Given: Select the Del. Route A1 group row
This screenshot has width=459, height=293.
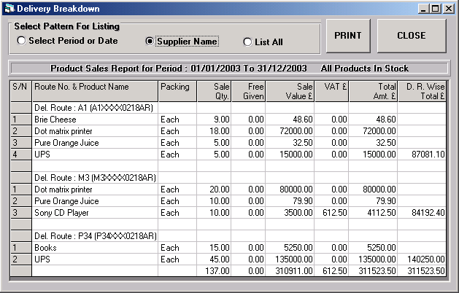Looking at the screenshot, I should [x=228, y=108].
